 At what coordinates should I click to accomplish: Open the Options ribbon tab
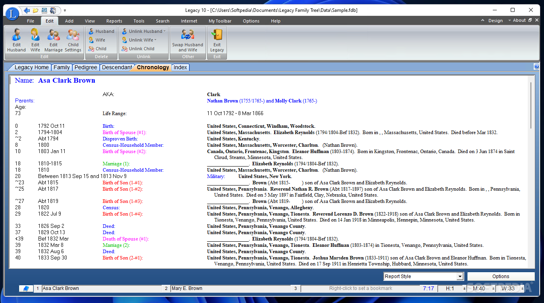[251, 21]
